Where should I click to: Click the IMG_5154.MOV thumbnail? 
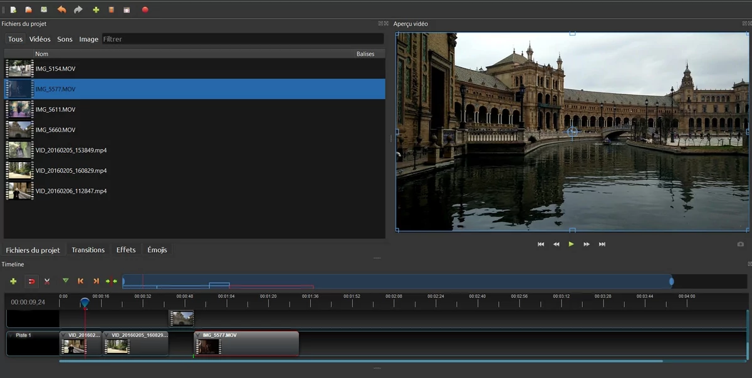(x=19, y=68)
